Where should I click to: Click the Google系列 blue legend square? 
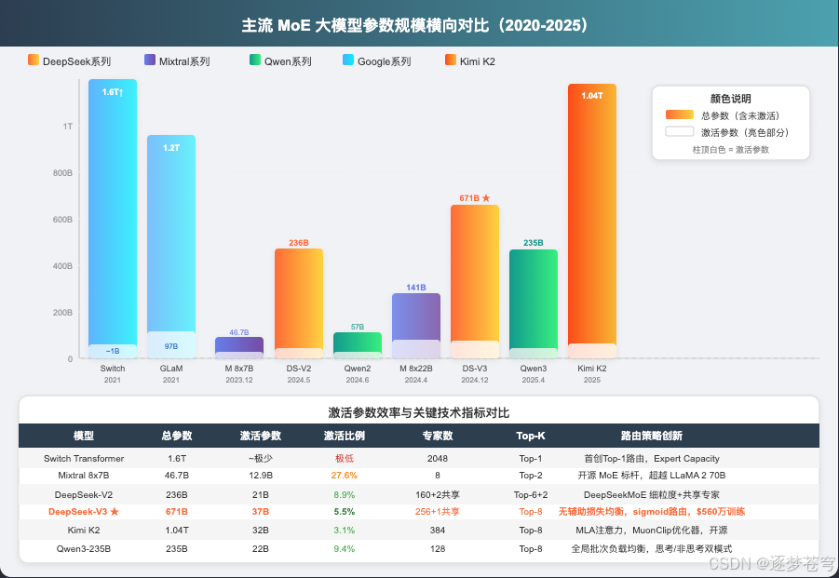(x=349, y=60)
